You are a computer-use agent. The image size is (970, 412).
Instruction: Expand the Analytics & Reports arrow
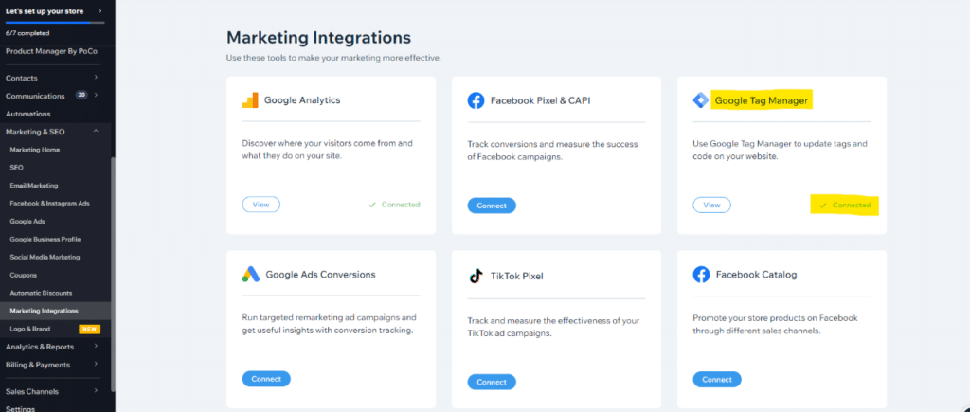point(96,347)
